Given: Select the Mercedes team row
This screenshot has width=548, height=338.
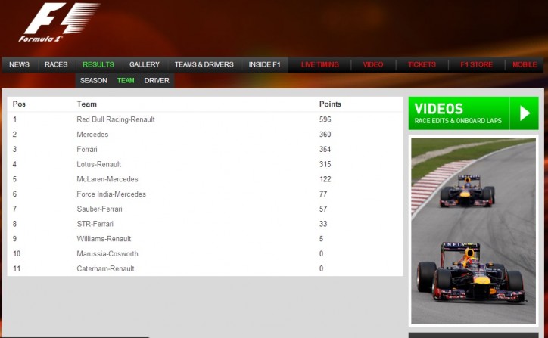Looking at the screenshot, I should 205,135.
